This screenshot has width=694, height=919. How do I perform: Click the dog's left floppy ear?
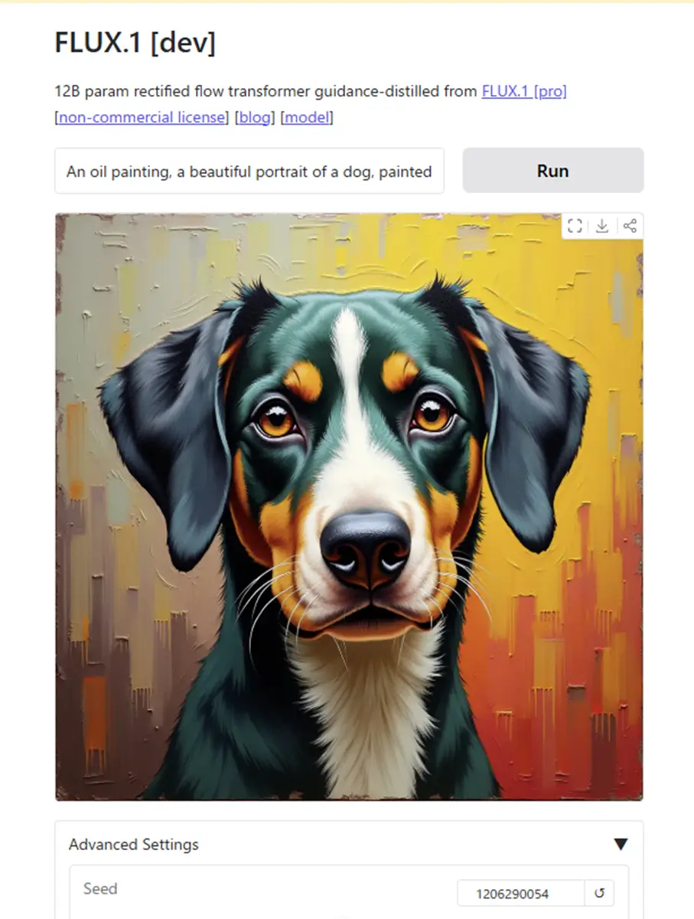(x=165, y=429)
